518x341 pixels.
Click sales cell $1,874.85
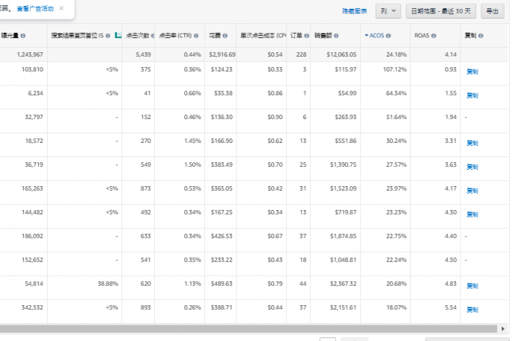click(x=344, y=236)
